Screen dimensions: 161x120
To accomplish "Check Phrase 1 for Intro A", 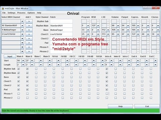I will coord(107,94).
